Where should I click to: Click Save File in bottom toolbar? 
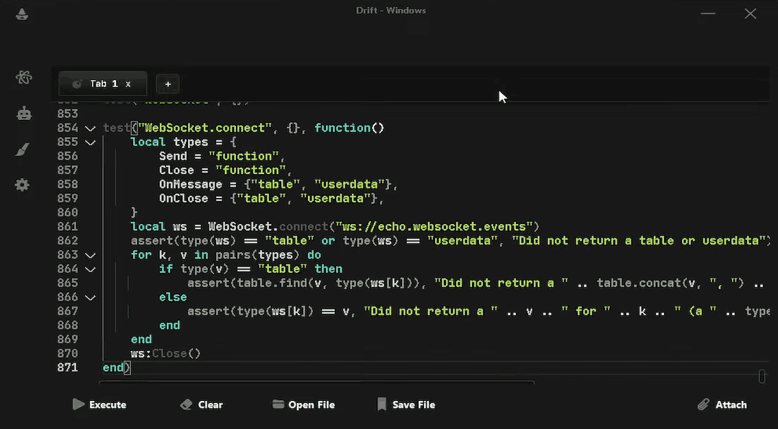406,404
